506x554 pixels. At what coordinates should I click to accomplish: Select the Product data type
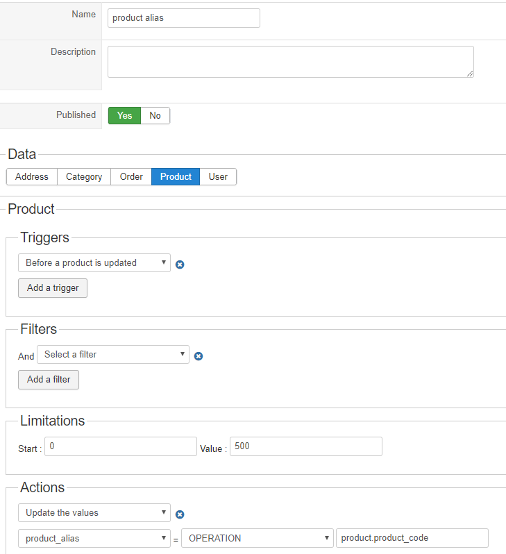click(x=176, y=176)
